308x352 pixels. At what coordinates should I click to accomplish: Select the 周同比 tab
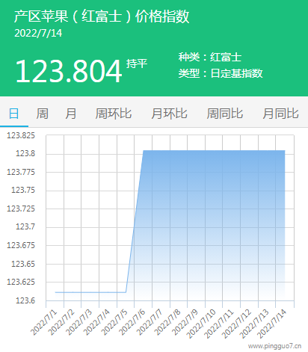[225, 114]
